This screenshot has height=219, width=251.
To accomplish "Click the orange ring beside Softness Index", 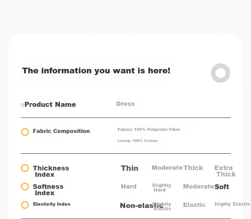I will [25, 187].
